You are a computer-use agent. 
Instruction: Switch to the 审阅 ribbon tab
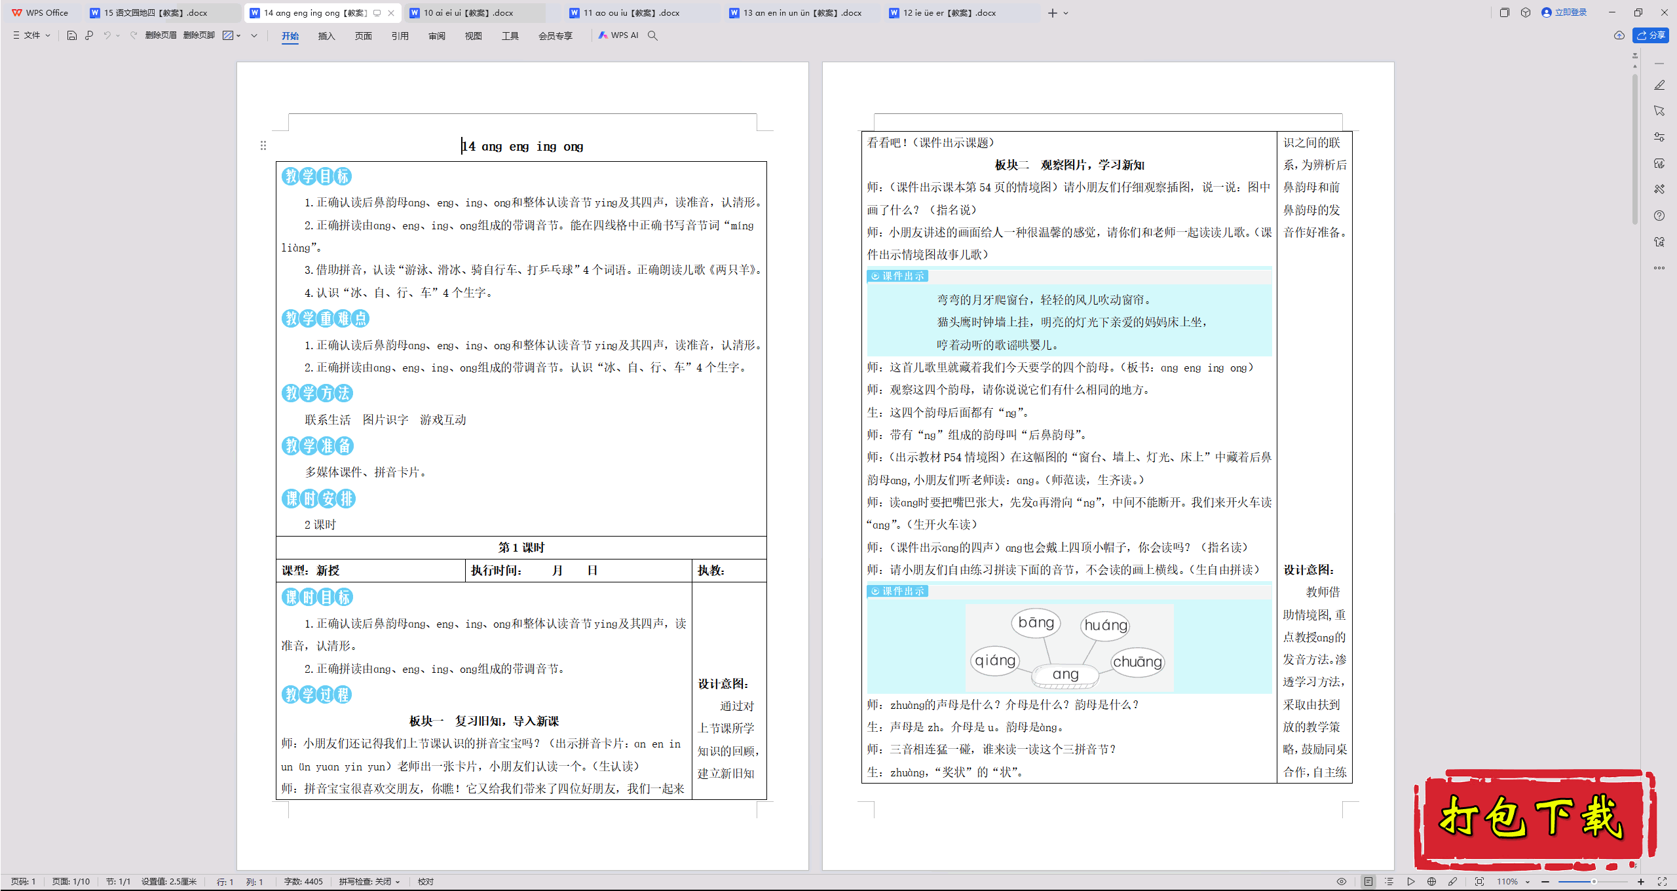point(437,36)
